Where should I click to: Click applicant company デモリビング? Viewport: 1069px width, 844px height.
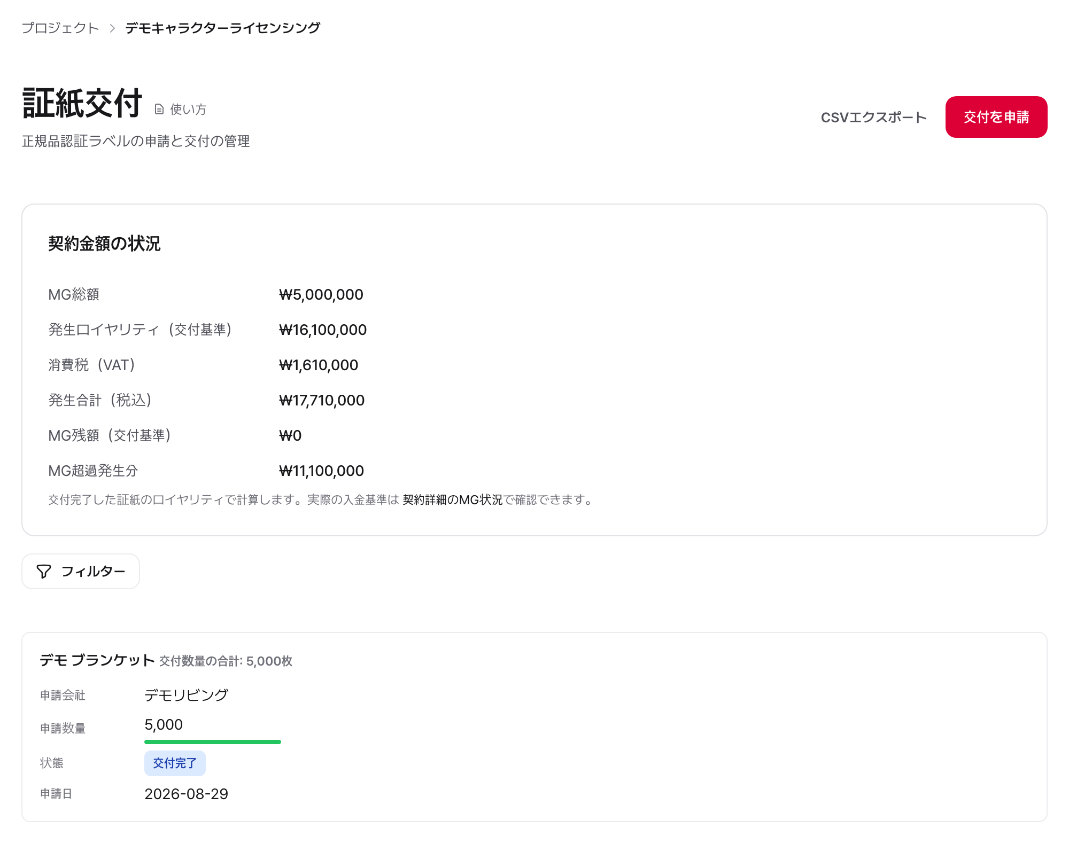187,695
